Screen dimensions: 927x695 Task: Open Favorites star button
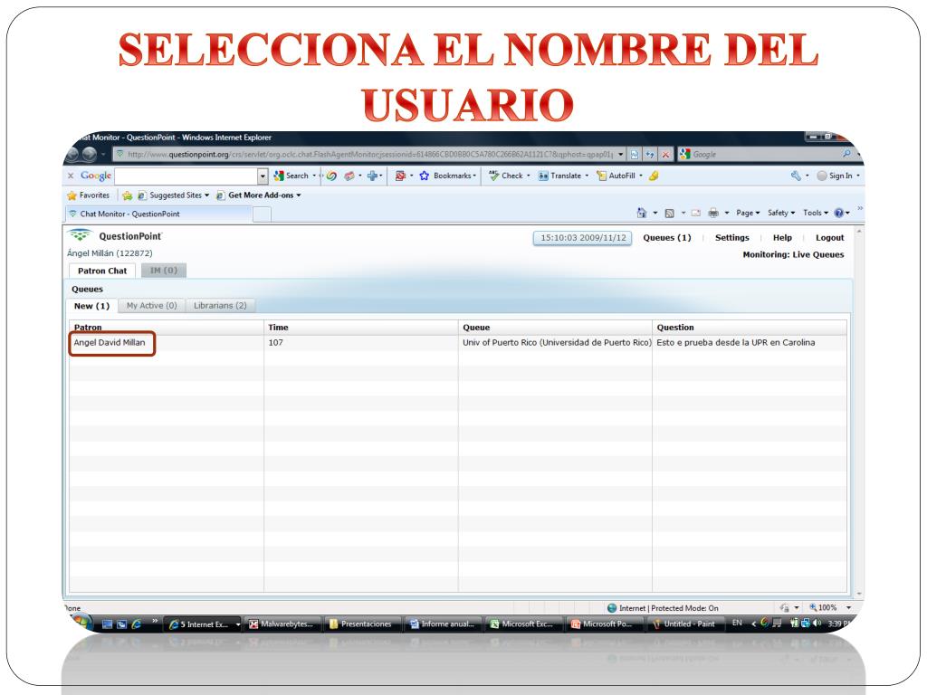pyautogui.click(x=88, y=195)
